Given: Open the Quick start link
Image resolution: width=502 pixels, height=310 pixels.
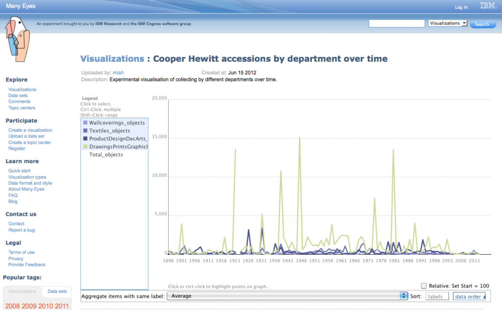Looking at the screenshot, I should click(x=19, y=171).
